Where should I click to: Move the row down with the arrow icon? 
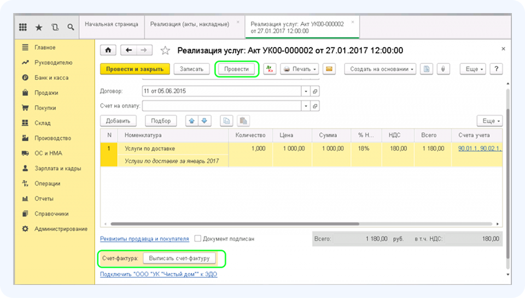click(204, 121)
